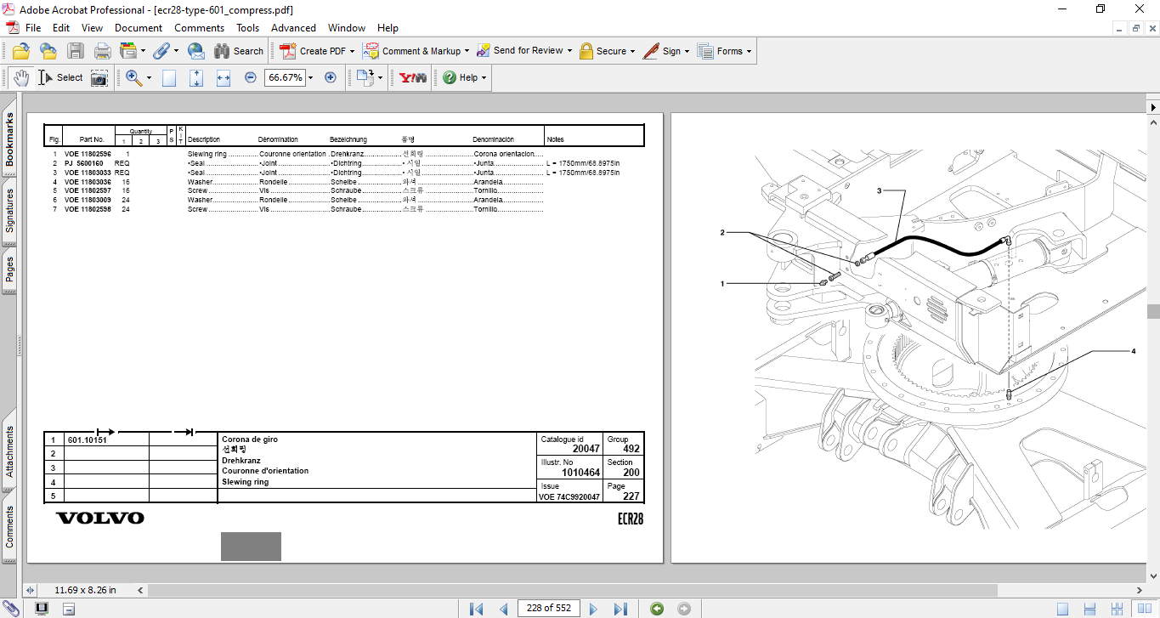Click the Search button
Viewport: 1160px width, 618px height.
(239, 51)
